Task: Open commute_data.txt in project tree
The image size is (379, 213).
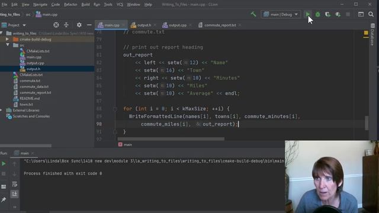Action: pos(34,86)
